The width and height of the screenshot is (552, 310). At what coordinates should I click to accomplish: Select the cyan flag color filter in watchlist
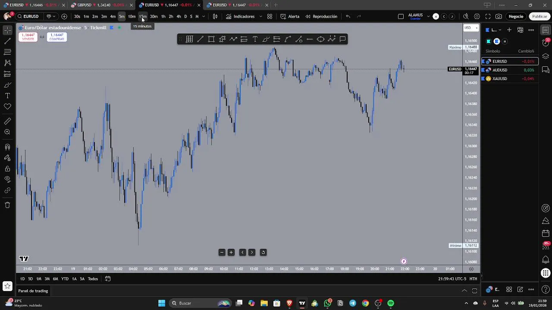click(x=489, y=41)
